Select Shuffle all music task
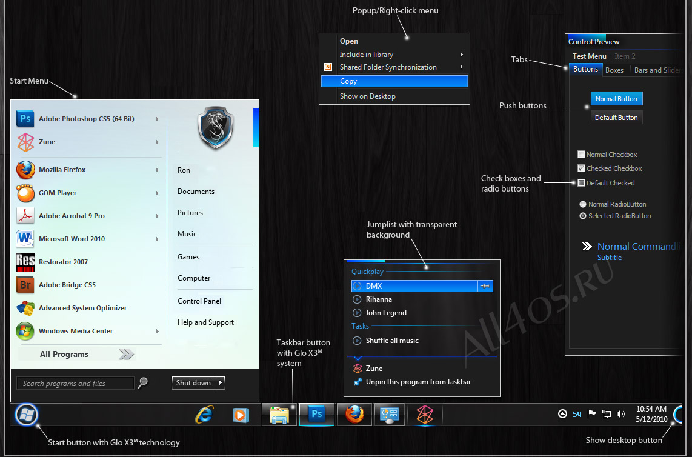This screenshot has width=692, height=457. coord(422,341)
